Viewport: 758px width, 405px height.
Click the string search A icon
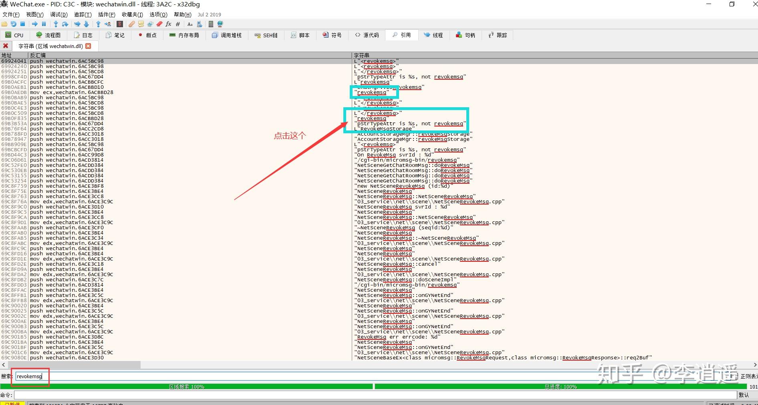coord(190,24)
